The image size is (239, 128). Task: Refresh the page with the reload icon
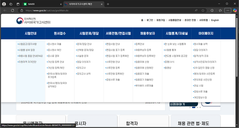click(13, 11)
